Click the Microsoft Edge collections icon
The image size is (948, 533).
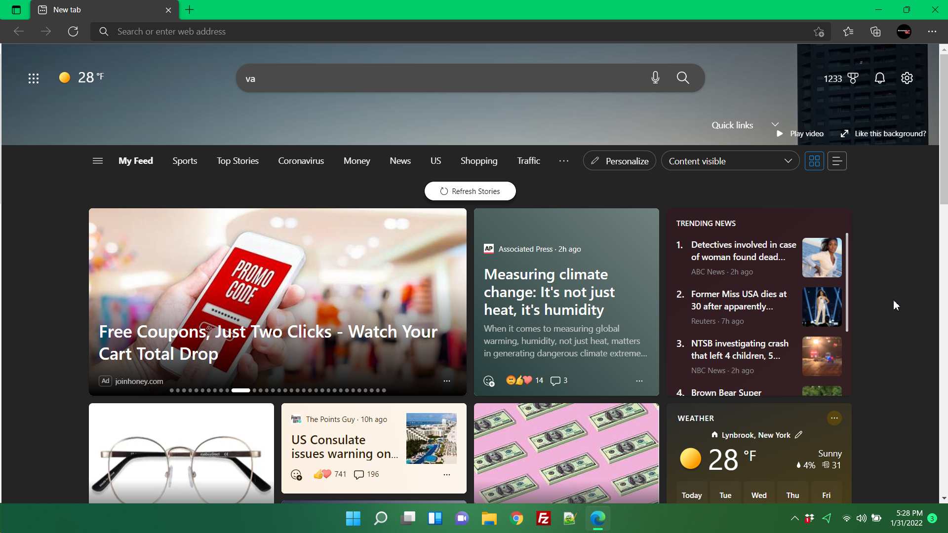click(877, 31)
